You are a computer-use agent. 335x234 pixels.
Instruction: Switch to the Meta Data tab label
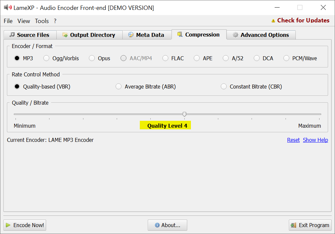[x=150, y=35]
